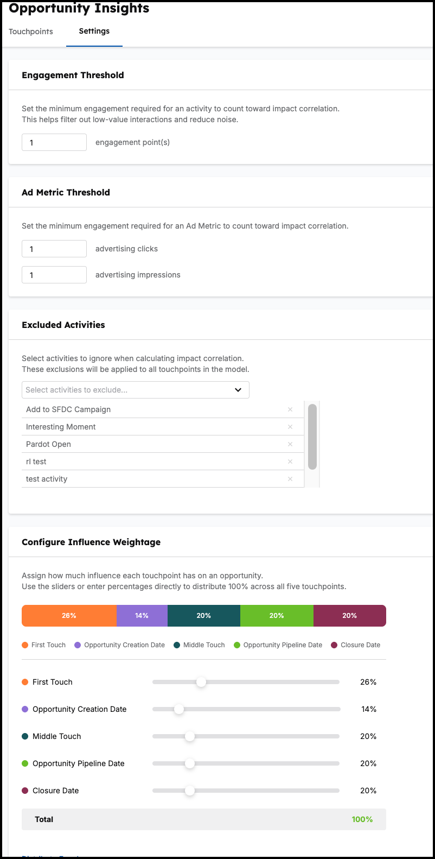
Task: Focus the advertising clicks input box
Action: point(54,249)
